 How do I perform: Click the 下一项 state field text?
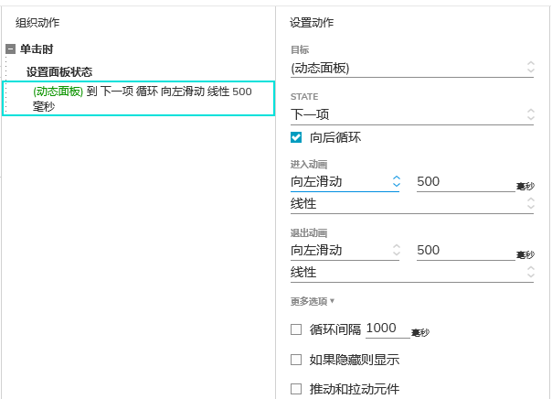click(x=310, y=114)
